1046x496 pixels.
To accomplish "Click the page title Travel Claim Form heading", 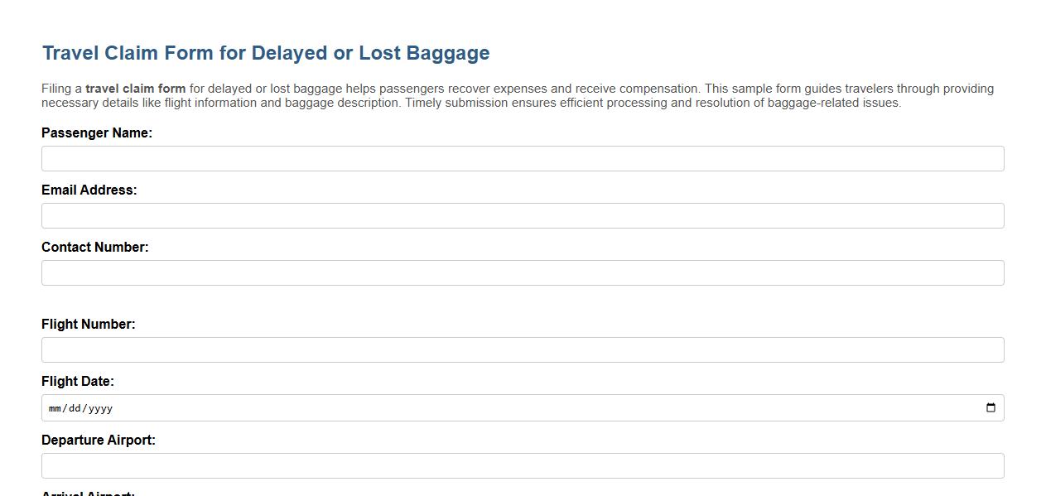I will [265, 52].
